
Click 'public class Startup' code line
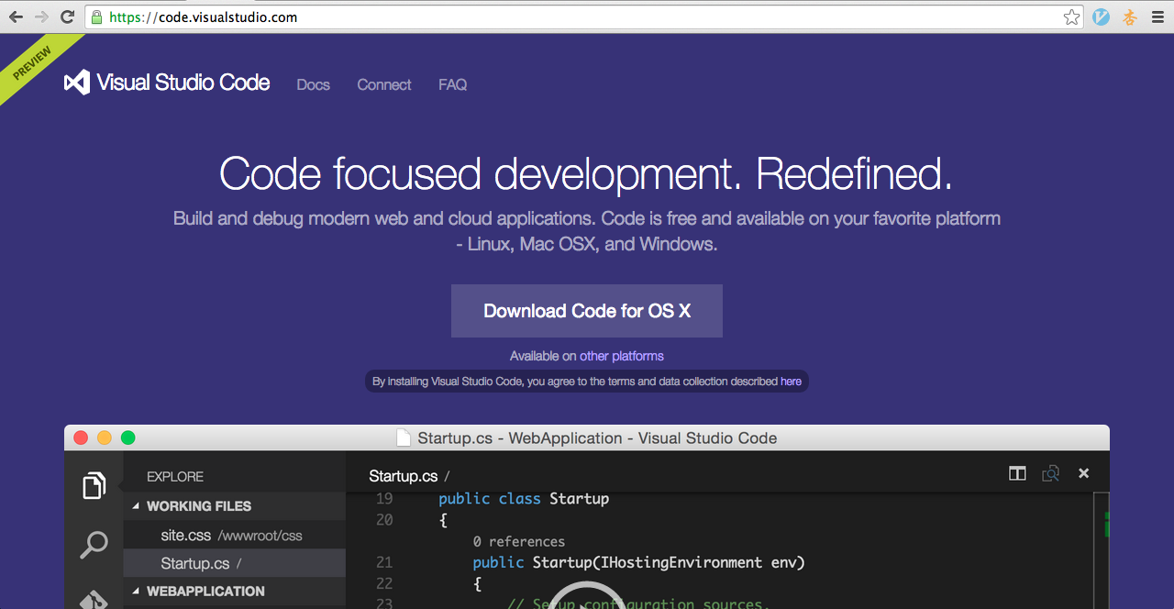(x=524, y=499)
